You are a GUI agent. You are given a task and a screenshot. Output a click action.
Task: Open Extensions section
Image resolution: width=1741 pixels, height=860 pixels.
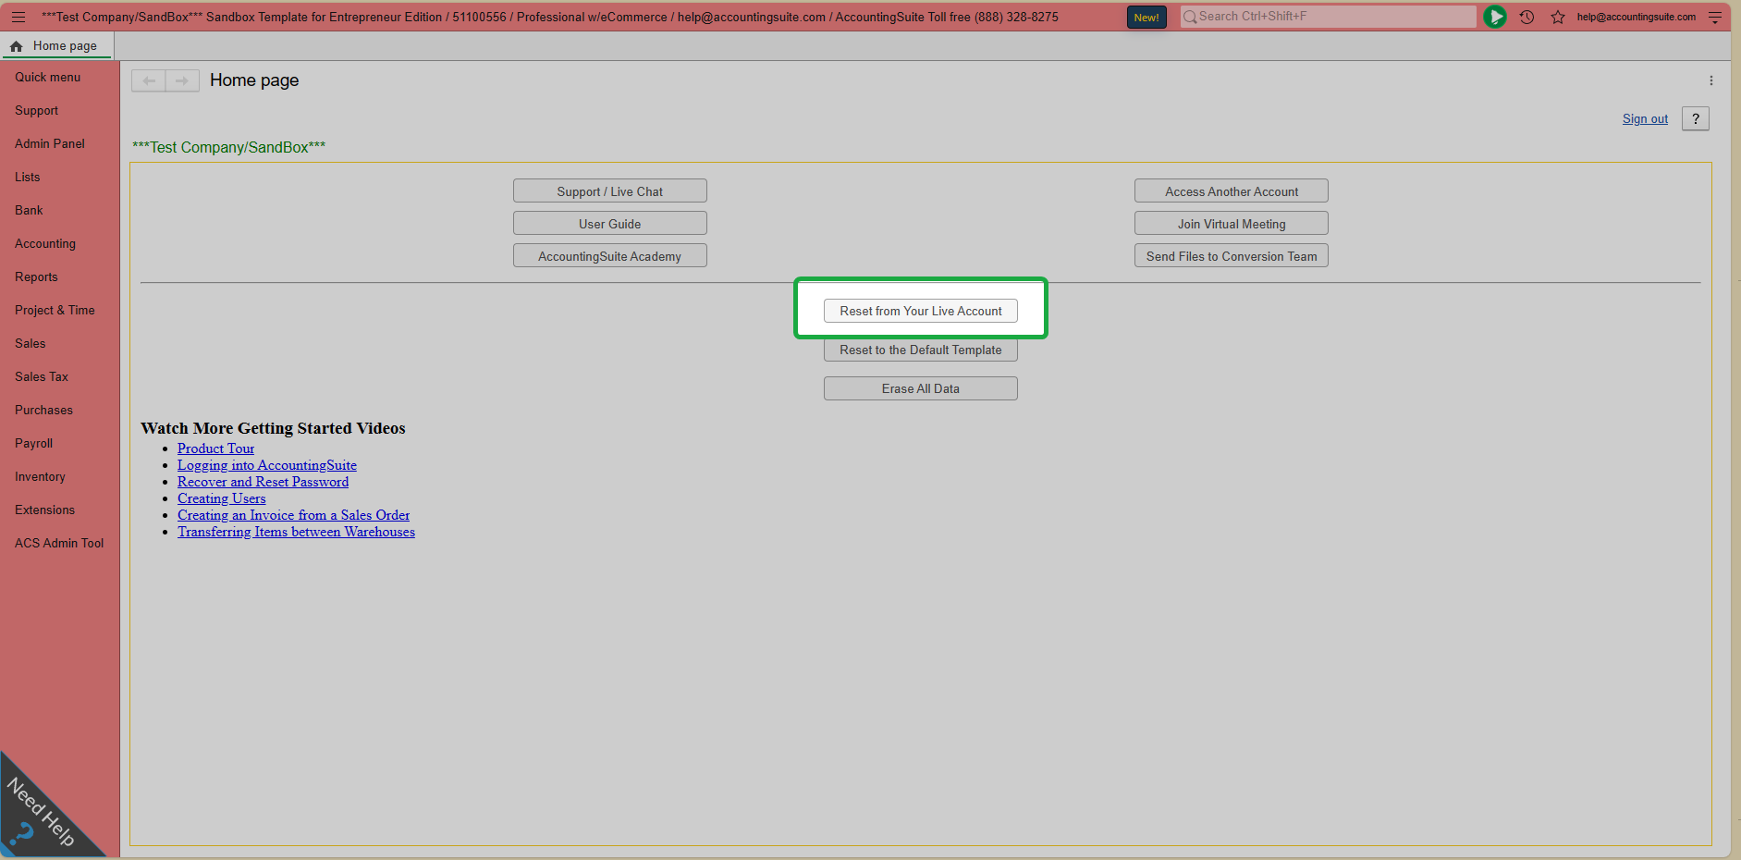44,510
